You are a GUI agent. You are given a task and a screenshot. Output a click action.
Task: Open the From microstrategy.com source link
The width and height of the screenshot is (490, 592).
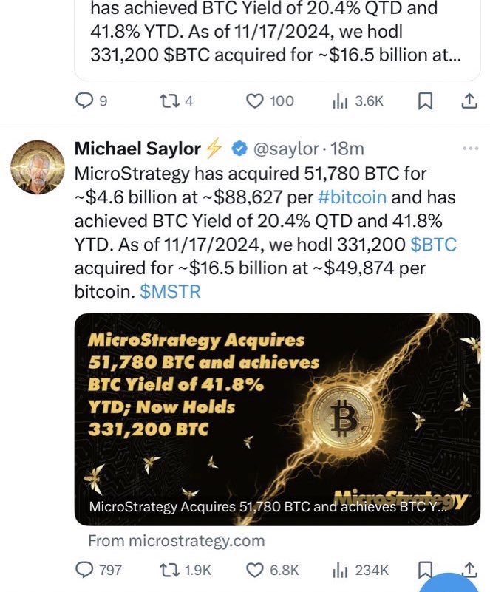tap(176, 540)
